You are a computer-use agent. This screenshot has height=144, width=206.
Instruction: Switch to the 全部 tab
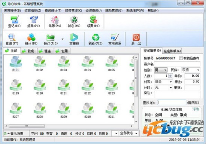(12, 50)
